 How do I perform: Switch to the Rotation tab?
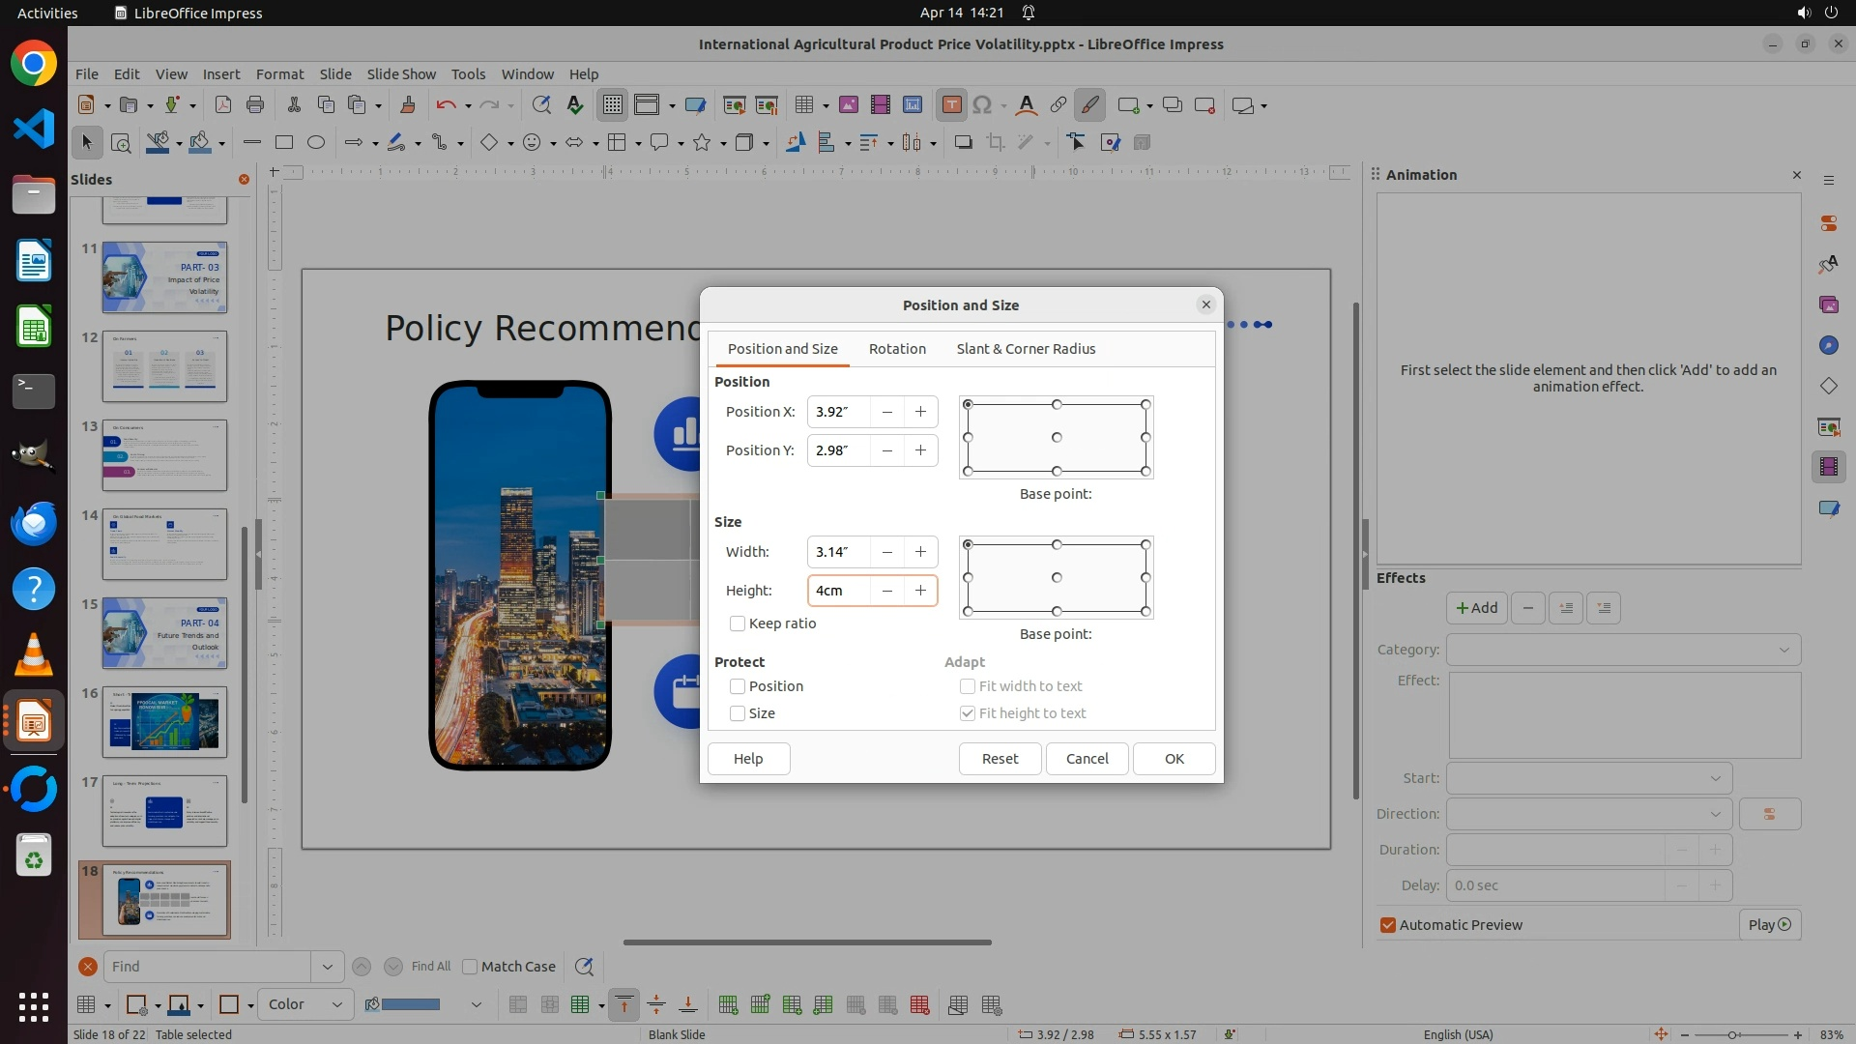[x=896, y=349]
